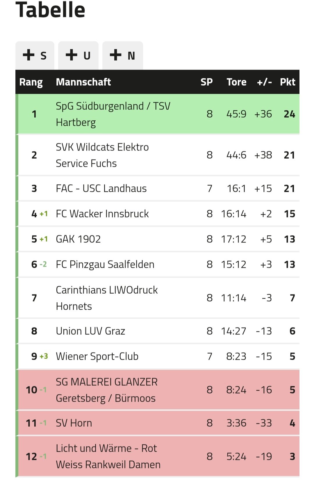Expand the S column with its plus icon
The image size is (314, 493).
[35, 55]
